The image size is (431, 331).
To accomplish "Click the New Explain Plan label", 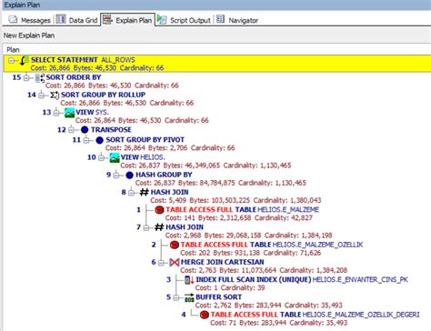I will (29, 35).
